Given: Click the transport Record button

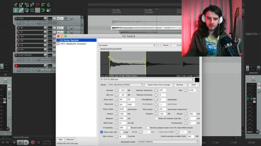Looking at the screenshot, I should (x=33, y=142).
